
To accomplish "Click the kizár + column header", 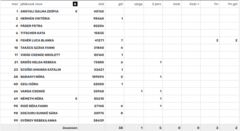I will [194, 4].
